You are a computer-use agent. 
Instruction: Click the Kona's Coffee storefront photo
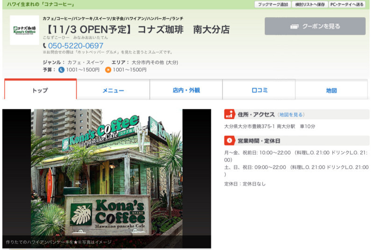(x=107, y=179)
